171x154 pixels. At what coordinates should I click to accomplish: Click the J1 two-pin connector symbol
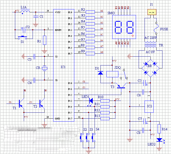tap(152, 12)
